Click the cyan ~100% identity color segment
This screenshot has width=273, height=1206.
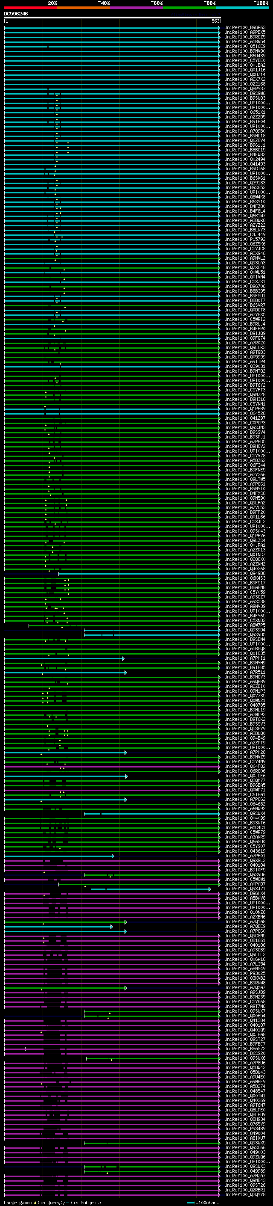[x=242, y=8]
